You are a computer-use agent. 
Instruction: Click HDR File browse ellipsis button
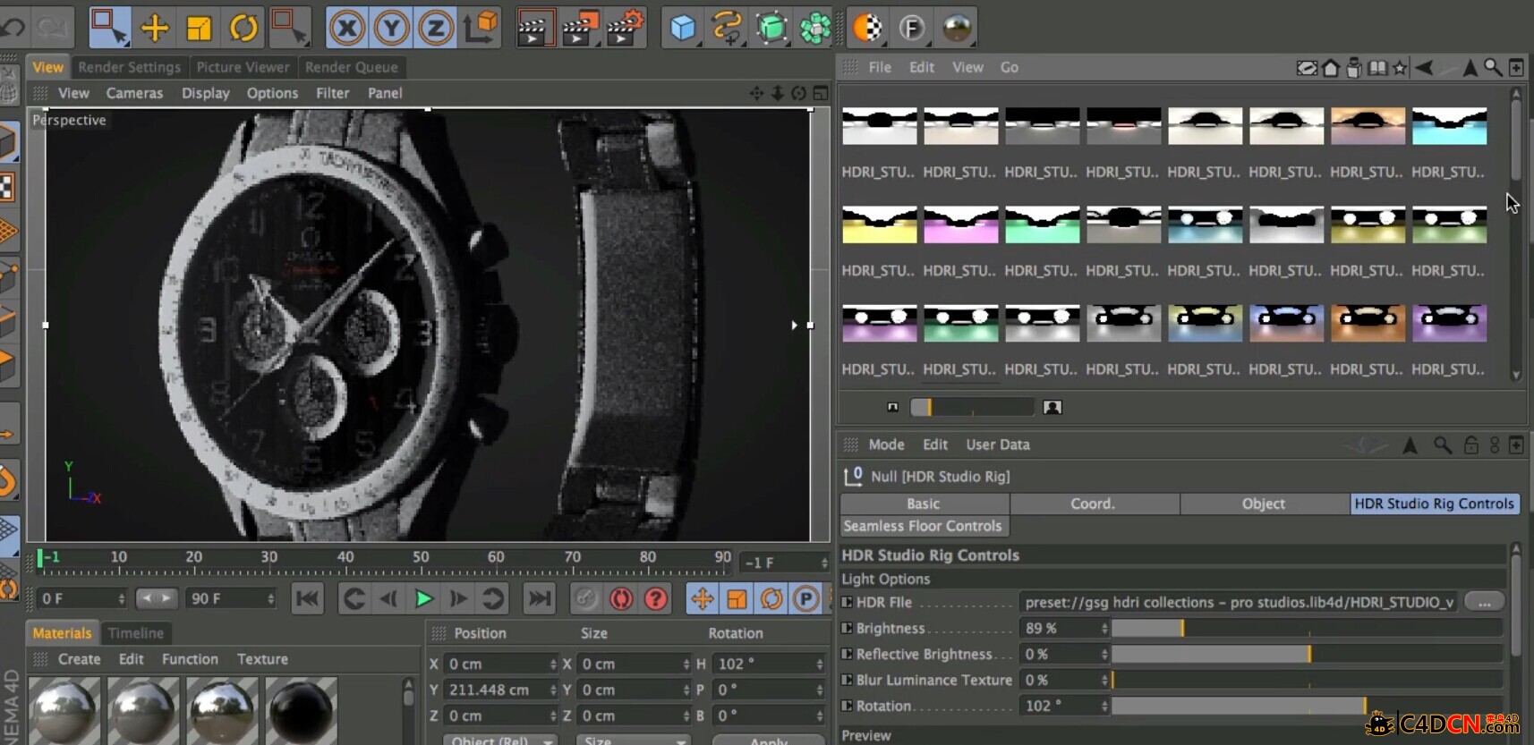click(x=1484, y=602)
